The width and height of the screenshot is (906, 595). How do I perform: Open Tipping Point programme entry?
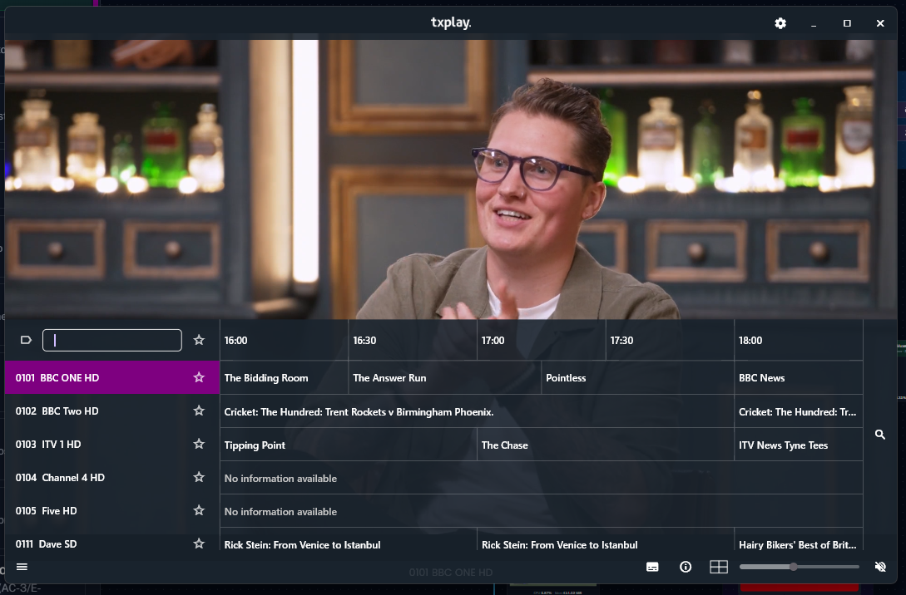point(349,445)
